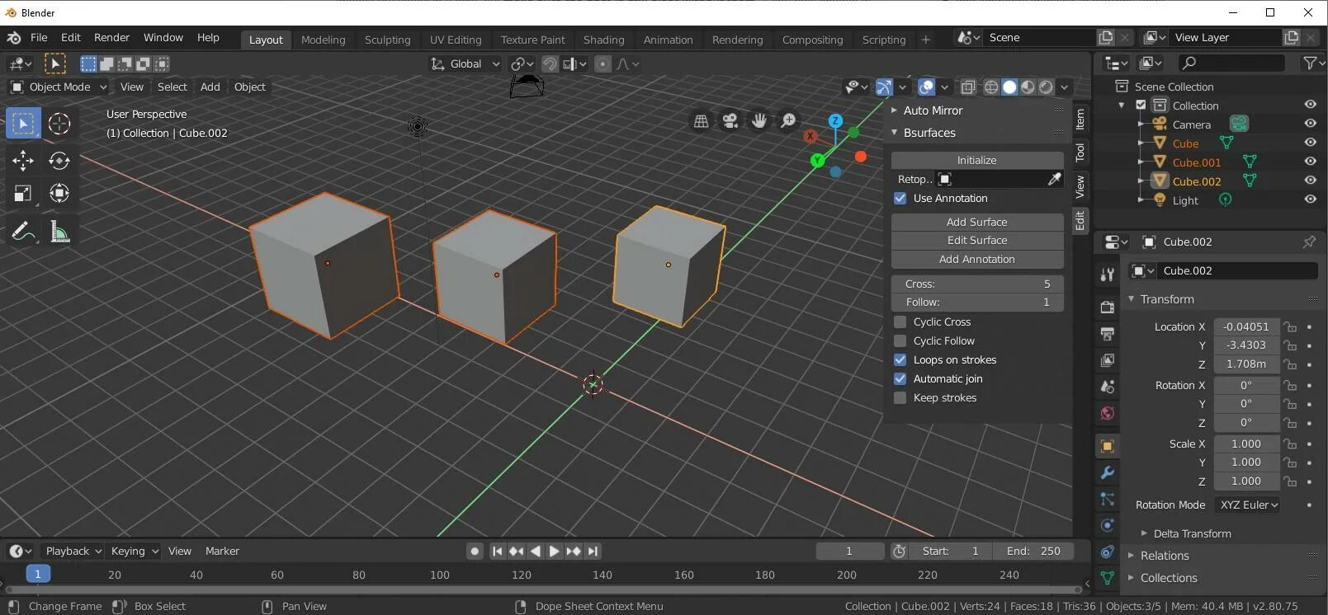Open the Render menu

click(111, 38)
